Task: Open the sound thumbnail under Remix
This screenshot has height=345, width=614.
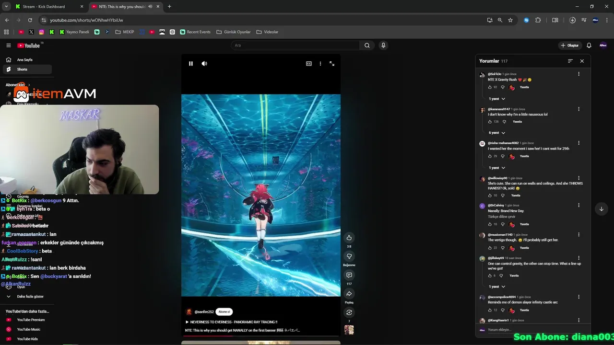Action: click(x=349, y=330)
